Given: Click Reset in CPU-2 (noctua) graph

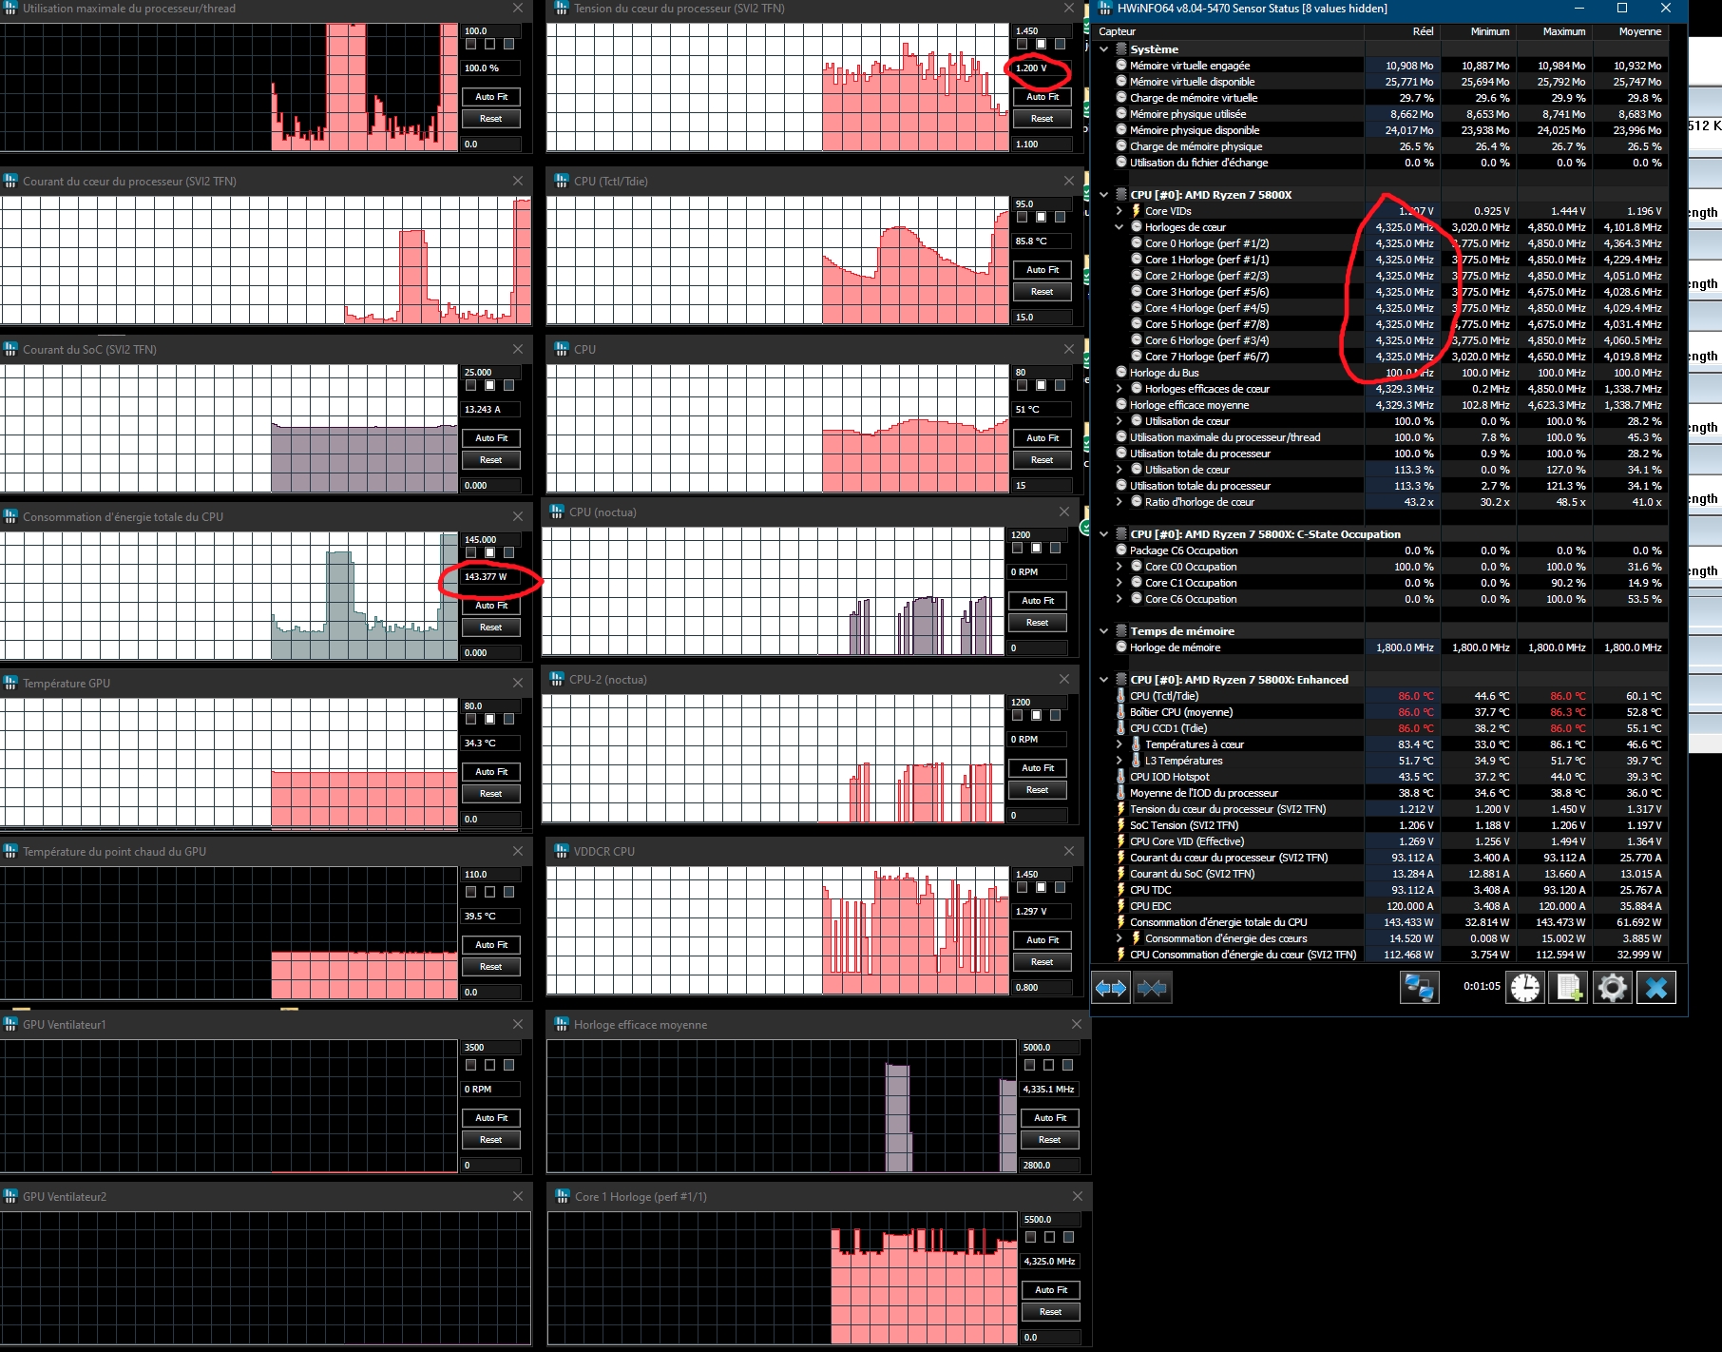Looking at the screenshot, I should click(1038, 790).
